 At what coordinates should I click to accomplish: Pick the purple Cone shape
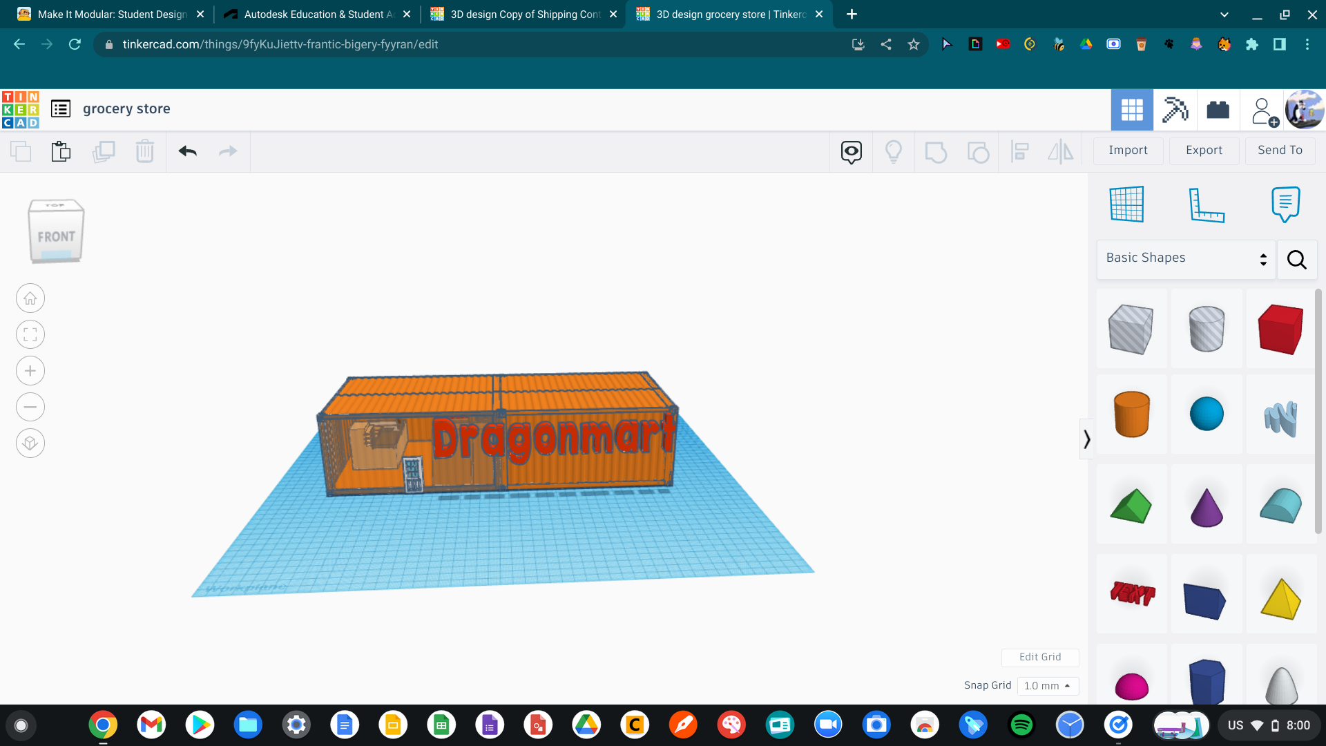click(1207, 507)
